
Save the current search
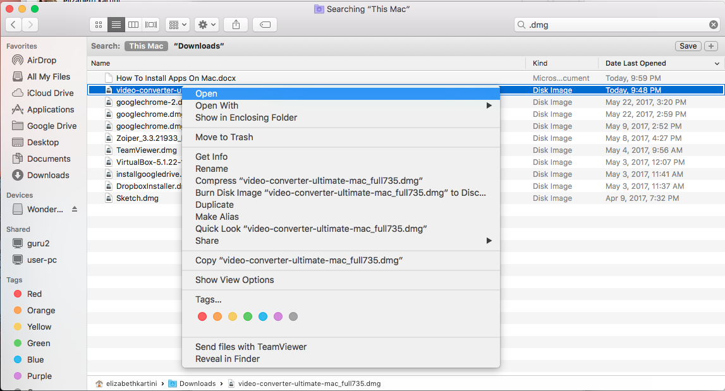coord(688,46)
